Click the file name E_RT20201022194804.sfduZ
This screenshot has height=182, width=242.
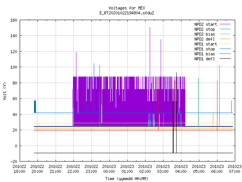point(127,13)
